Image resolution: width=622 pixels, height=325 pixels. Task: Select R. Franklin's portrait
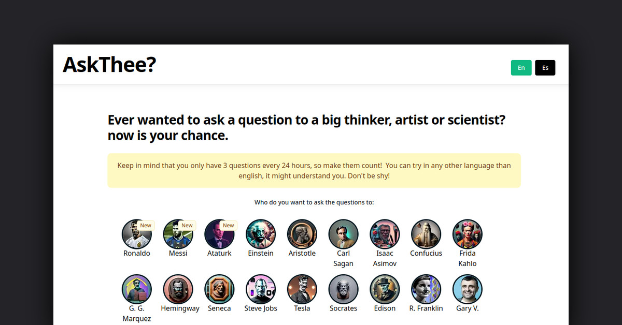(426, 289)
